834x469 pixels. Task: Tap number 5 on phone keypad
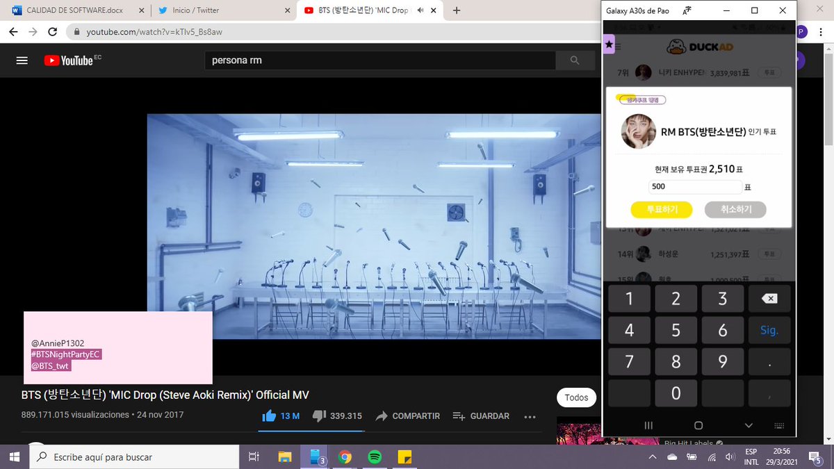(676, 331)
